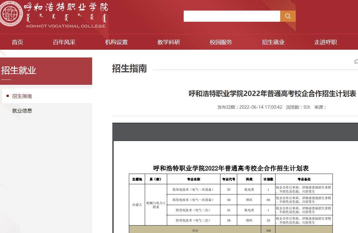Image resolution: width=358 pixels, height=233 pixels.
Task: Click the 机电类 cell in SF row
Action: 249,190
